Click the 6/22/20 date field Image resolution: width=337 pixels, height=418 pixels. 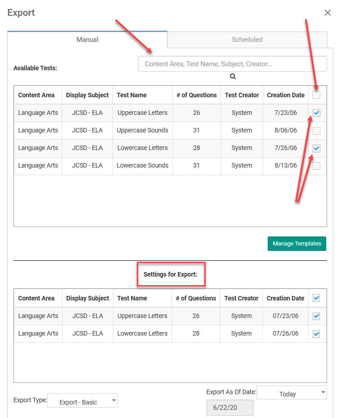(230, 407)
